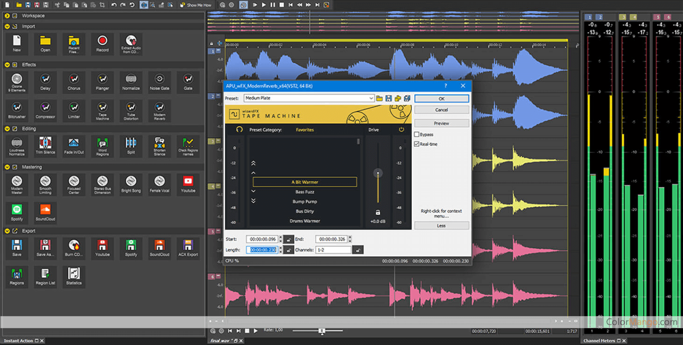Click the Drive slider knob
The image size is (683, 345).
coord(378,173)
